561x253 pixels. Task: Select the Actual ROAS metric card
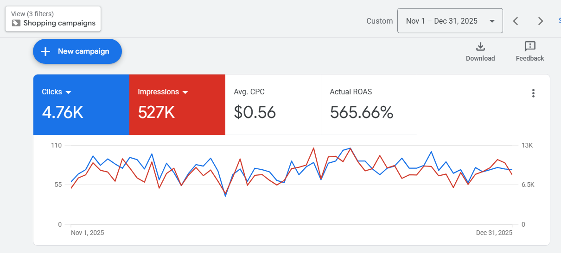click(369, 105)
